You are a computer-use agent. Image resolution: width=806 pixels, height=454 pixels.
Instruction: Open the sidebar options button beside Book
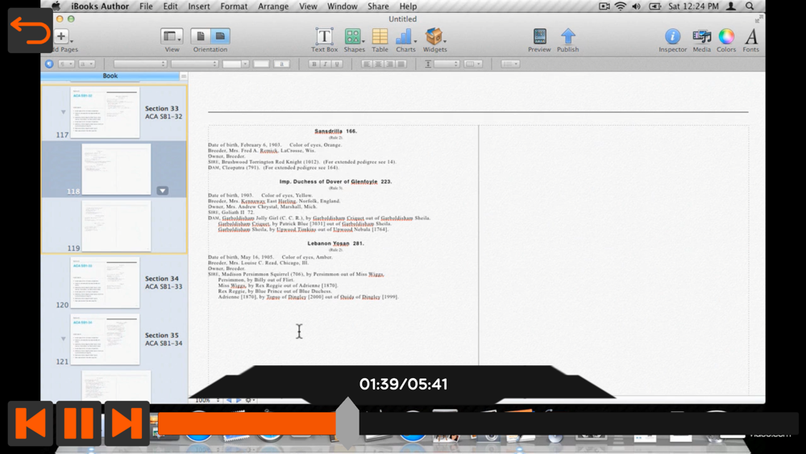coord(184,76)
